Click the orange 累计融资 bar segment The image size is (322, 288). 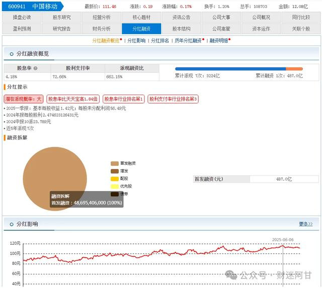pos(294,69)
